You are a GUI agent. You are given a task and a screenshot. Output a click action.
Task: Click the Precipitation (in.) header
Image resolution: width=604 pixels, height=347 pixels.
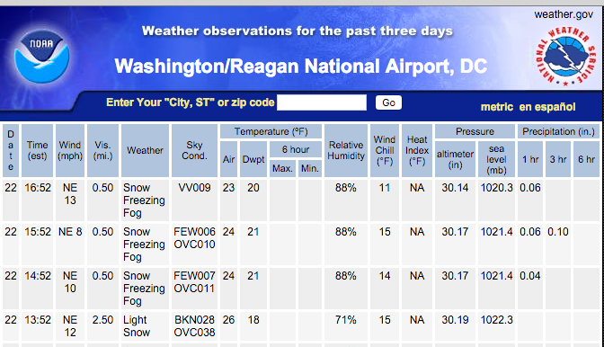tap(558, 131)
